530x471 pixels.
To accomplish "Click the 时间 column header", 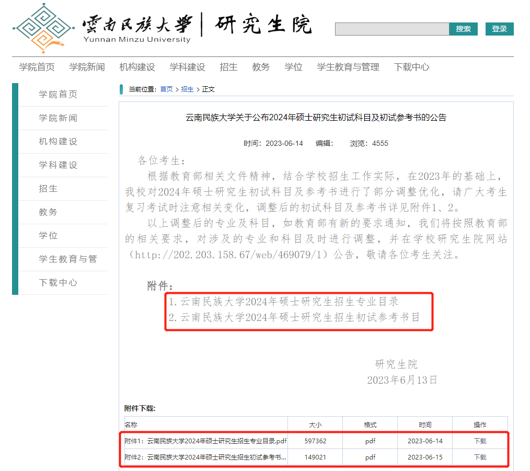I will [425, 424].
